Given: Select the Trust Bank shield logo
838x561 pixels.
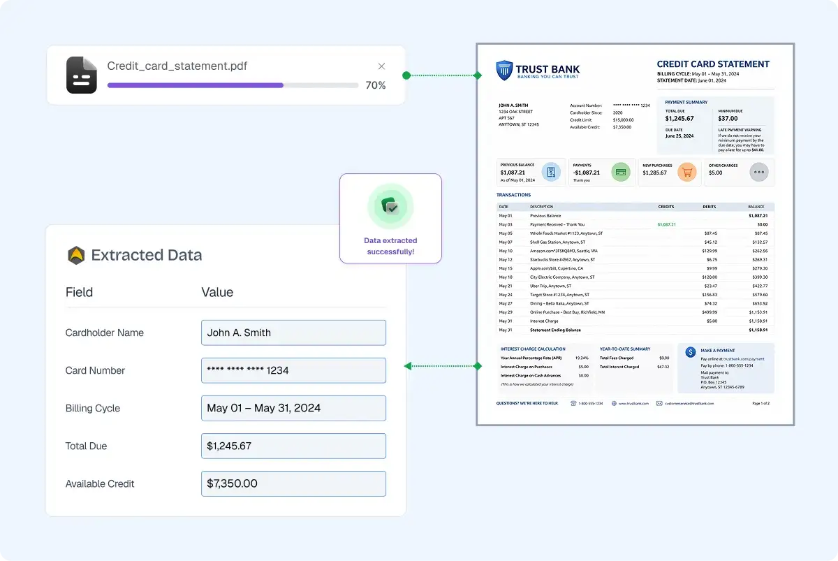Looking at the screenshot, I should point(505,69).
